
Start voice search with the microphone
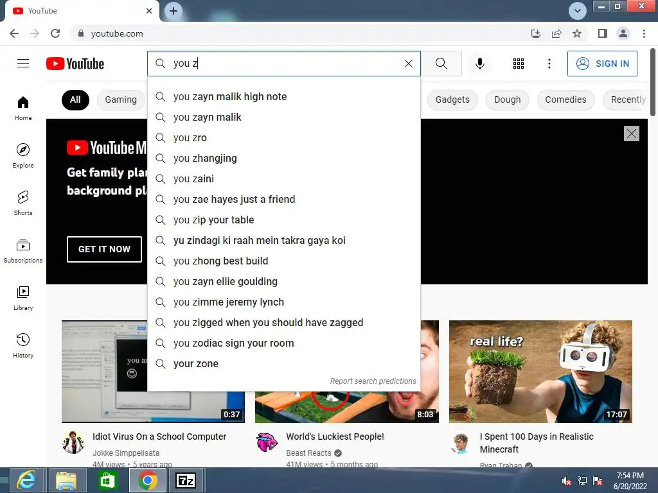[479, 64]
